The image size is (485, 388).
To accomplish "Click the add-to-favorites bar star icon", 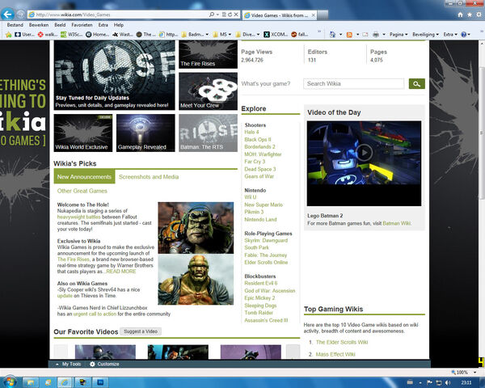I will pyautogui.click(x=9, y=34).
